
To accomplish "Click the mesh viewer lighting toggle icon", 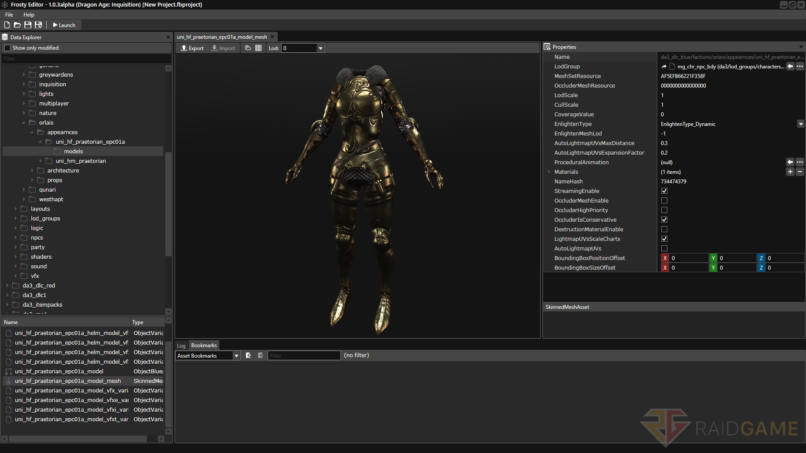I will [248, 48].
